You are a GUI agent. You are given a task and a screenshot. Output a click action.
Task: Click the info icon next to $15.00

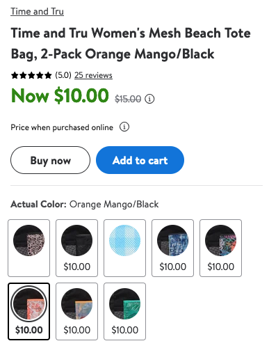click(x=149, y=99)
